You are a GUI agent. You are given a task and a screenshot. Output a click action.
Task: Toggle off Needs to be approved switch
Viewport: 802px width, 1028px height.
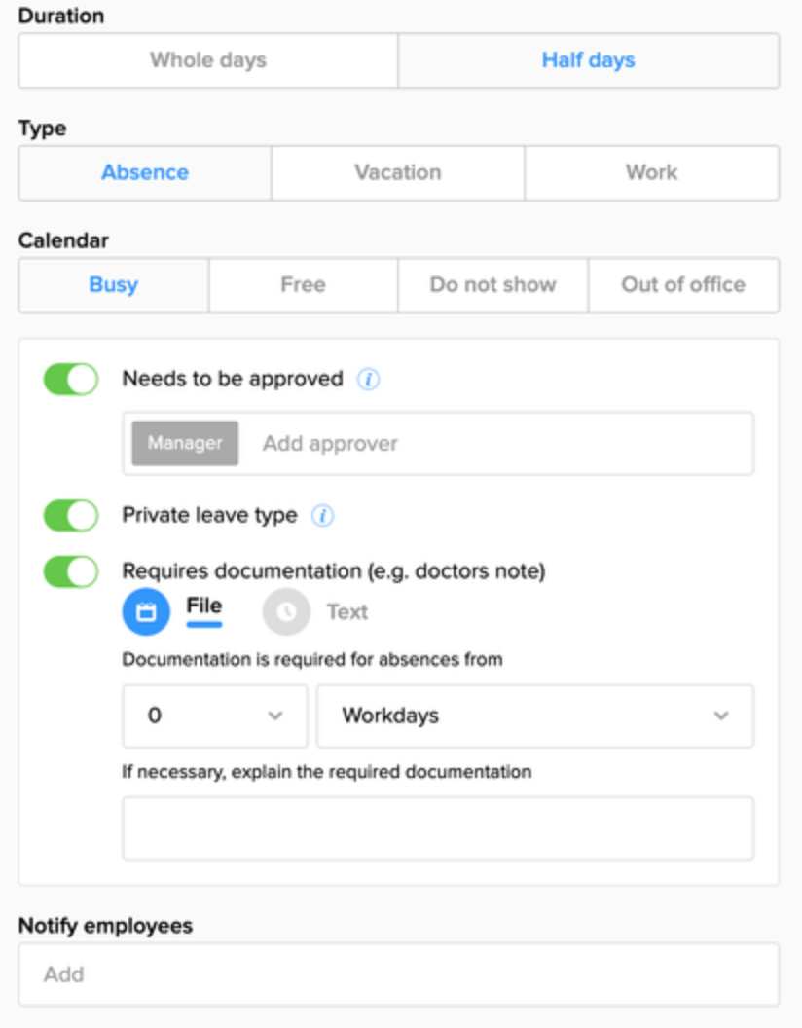[71, 380]
